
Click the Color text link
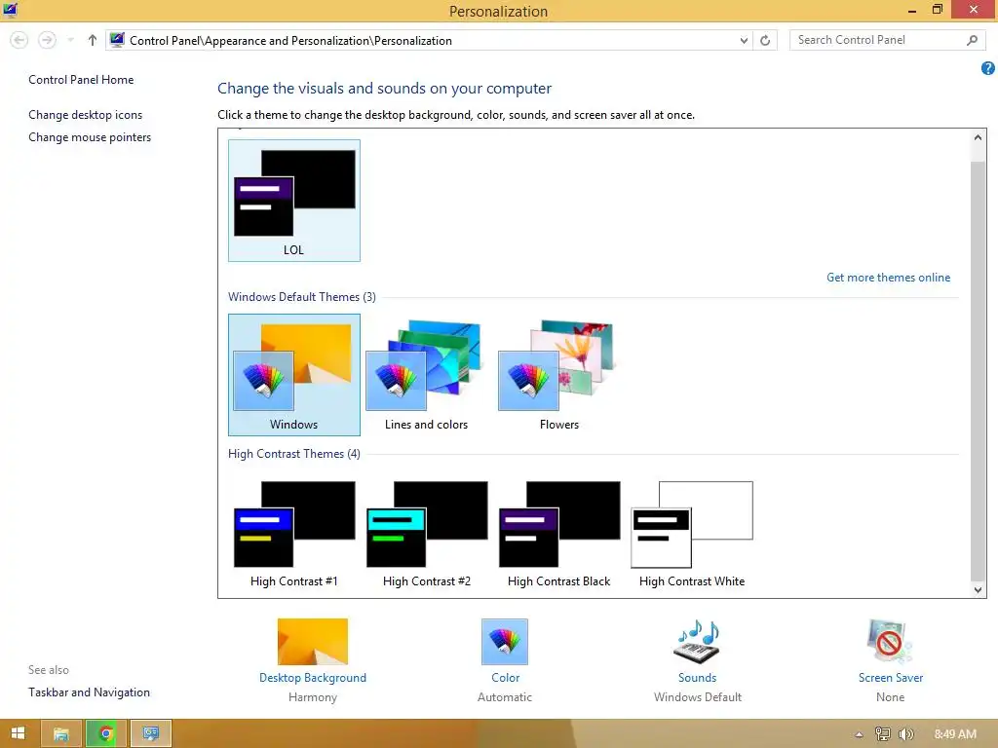click(505, 678)
